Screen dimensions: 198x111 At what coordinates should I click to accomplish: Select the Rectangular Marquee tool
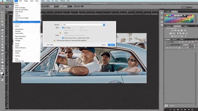(2, 15)
